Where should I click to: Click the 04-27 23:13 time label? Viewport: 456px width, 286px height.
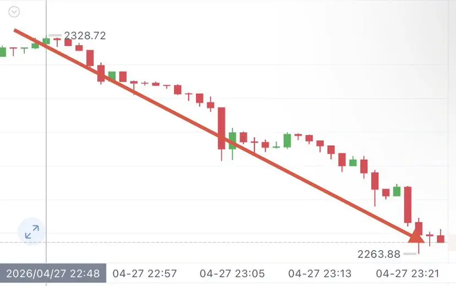coord(320,273)
